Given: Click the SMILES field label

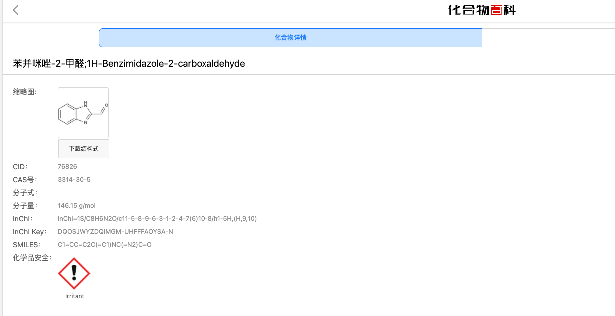Looking at the screenshot, I should point(27,245).
